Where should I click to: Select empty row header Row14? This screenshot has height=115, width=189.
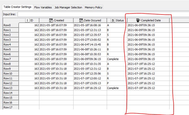11,93
